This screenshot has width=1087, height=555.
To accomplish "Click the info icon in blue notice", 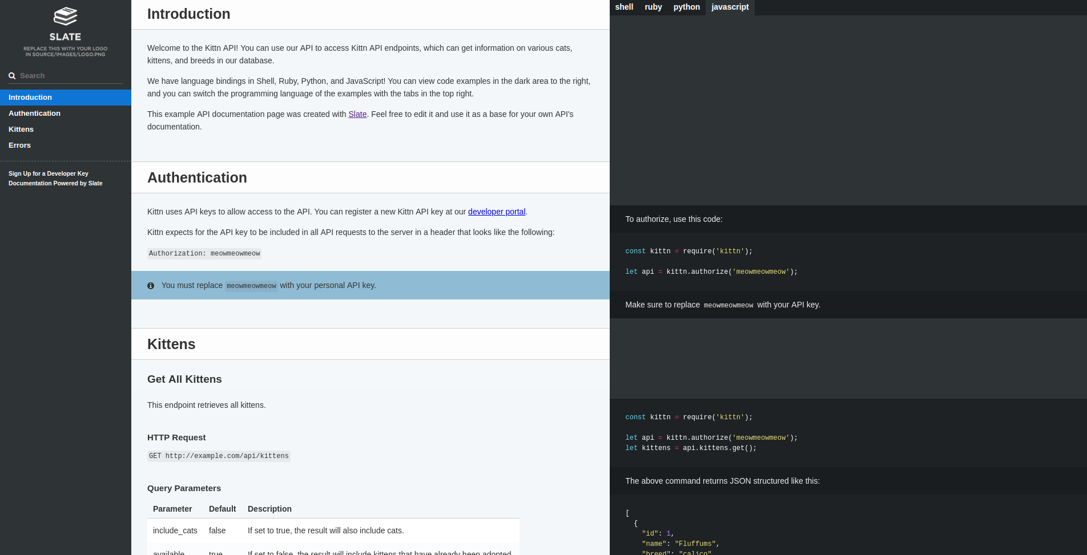I will pos(151,286).
